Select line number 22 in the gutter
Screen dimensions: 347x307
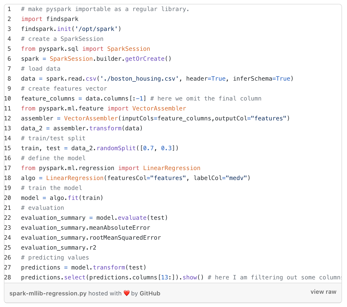pos(8,218)
